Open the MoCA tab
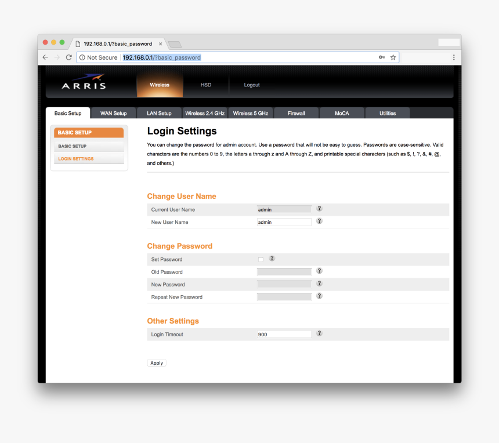The image size is (499, 443). (342, 113)
